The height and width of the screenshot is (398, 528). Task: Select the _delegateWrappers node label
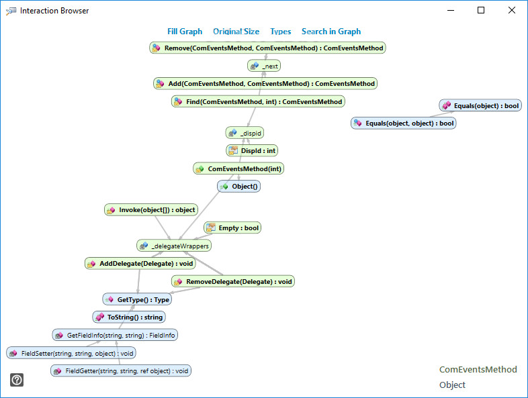(x=180, y=246)
